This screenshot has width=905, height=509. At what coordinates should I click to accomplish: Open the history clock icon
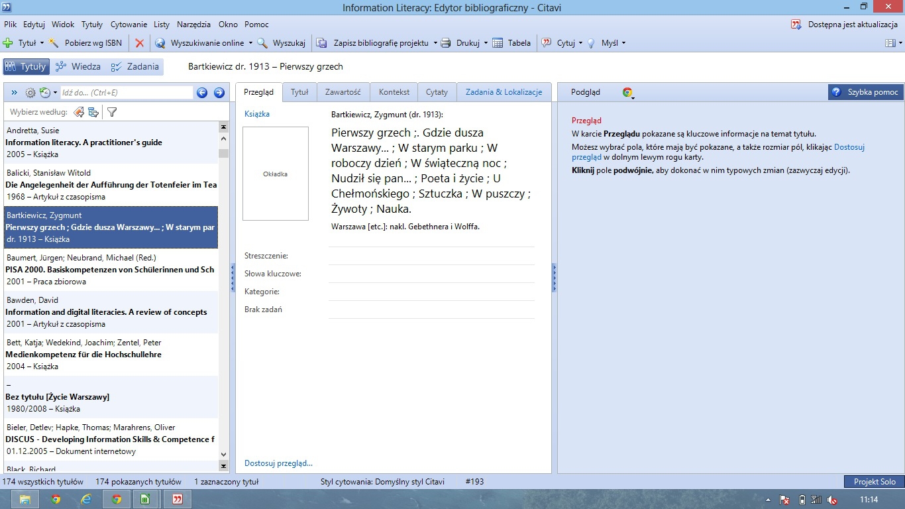45,93
